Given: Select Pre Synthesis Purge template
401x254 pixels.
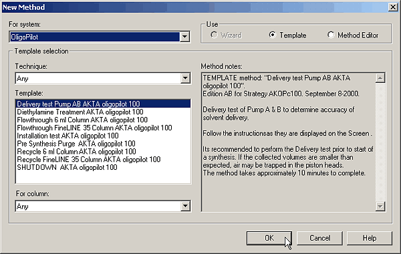Looking at the screenshot, I should point(103,144).
